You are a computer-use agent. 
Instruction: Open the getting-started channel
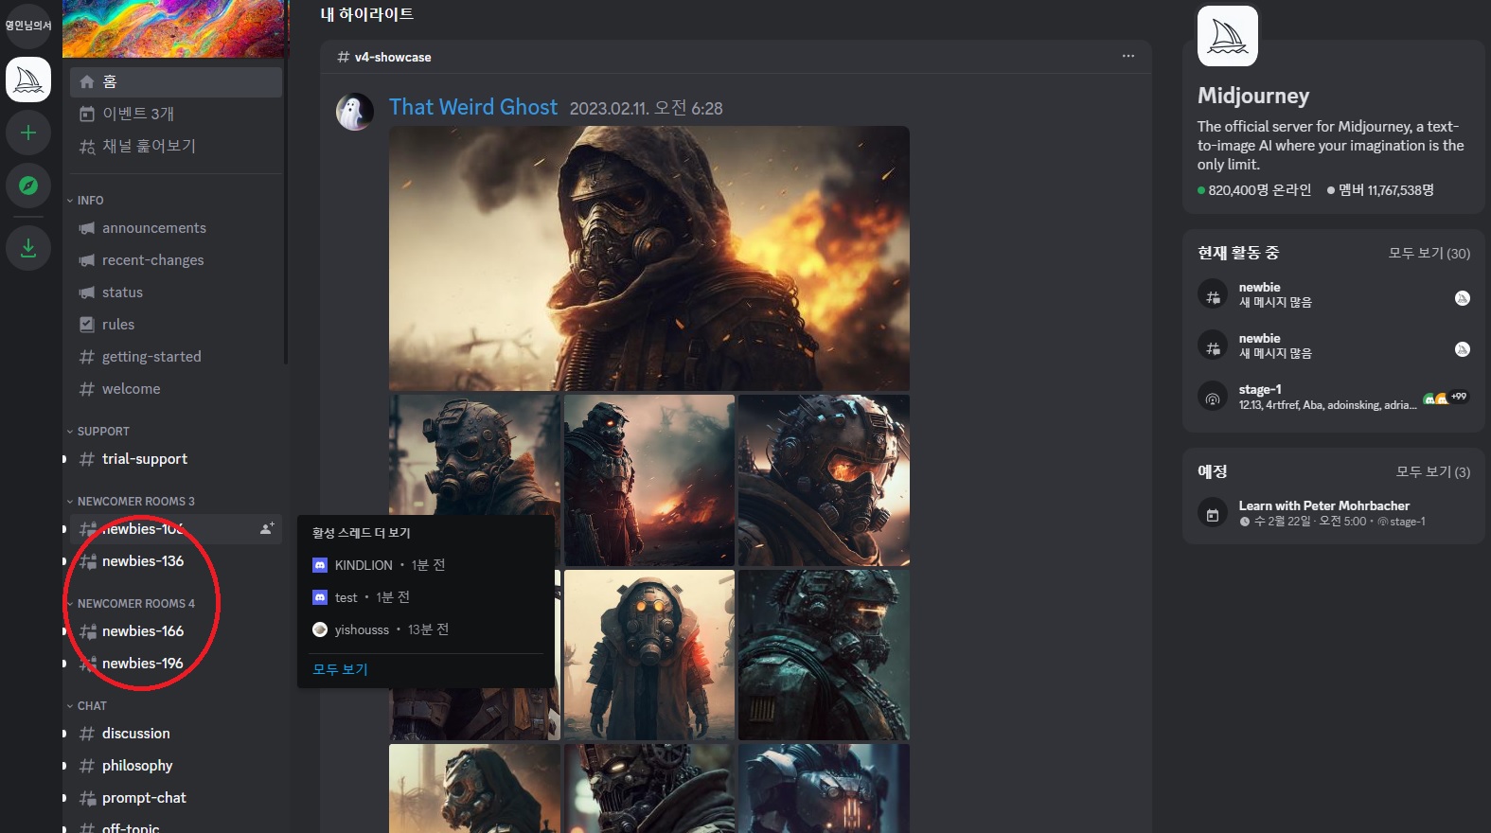coord(176,357)
